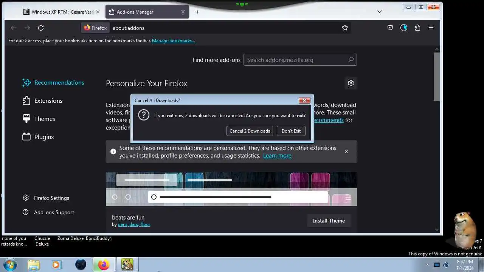Click the Learn more link
The height and width of the screenshot is (272, 484).
tap(277, 156)
